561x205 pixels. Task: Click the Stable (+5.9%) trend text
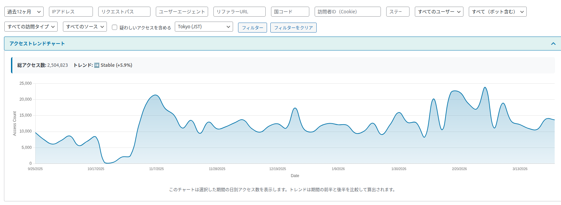(x=117, y=65)
